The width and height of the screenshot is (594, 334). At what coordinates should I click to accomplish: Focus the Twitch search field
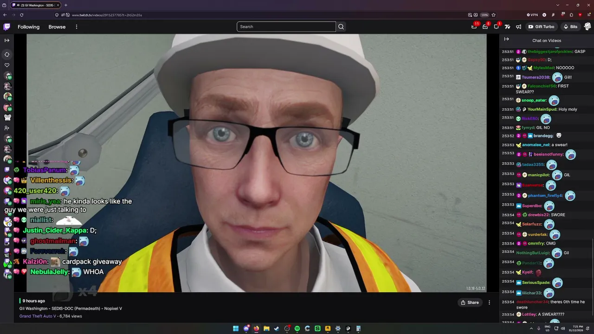(286, 27)
